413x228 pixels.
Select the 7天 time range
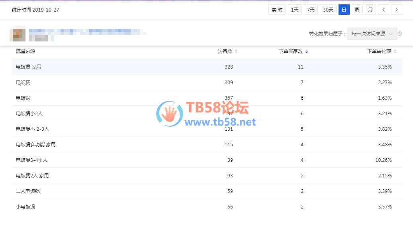311,10
